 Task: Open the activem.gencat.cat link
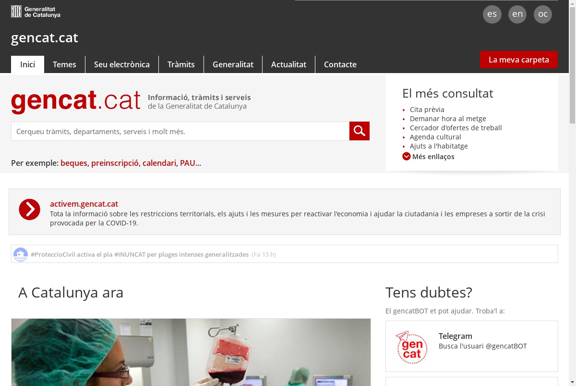point(84,204)
